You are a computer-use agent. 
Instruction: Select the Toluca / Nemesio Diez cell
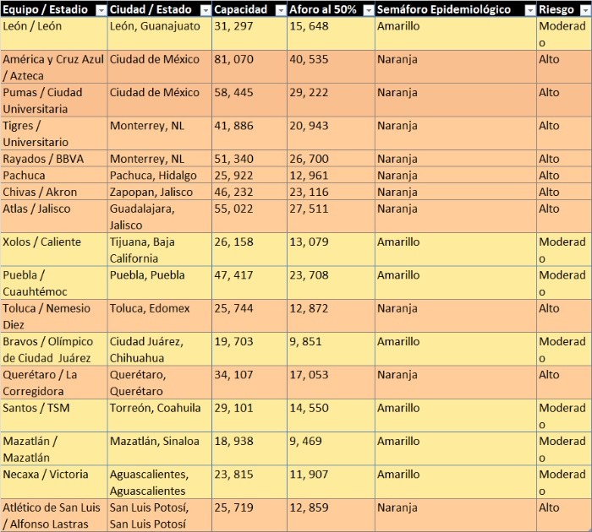coord(53,316)
